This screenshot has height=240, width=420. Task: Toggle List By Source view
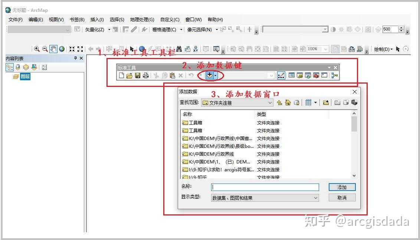pos(18,67)
